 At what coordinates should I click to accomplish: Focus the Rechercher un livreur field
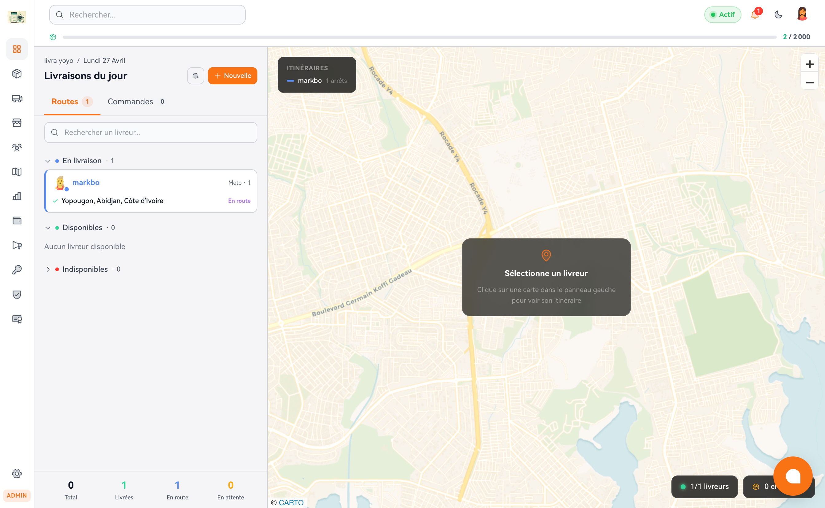(x=151, y=133)
